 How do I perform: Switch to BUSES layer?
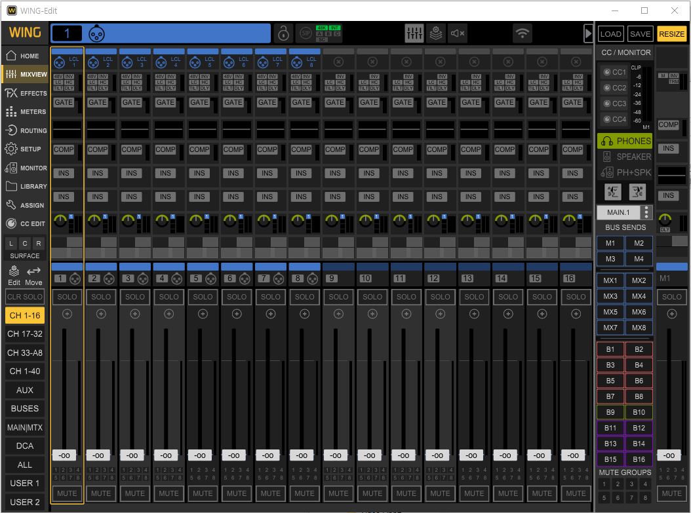click(25, 409)
